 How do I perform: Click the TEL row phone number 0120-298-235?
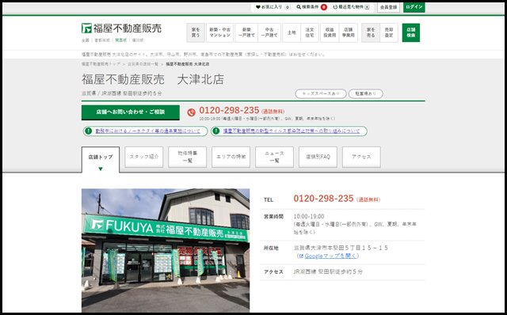(x=323, y=199)
